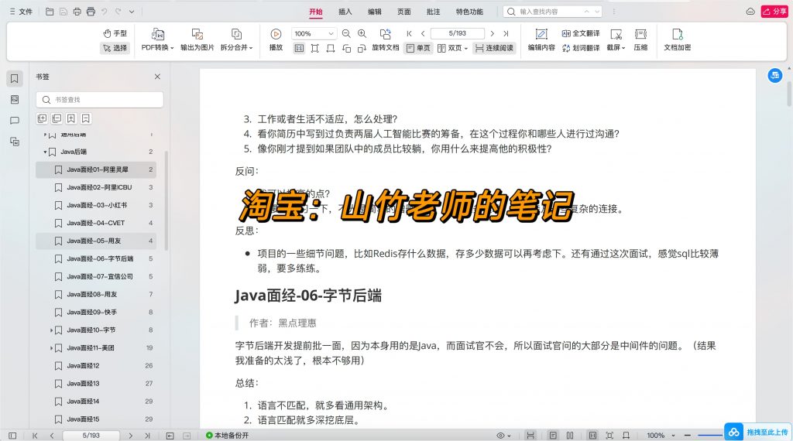Collapse the Java后端 bookmark group

click(45, 152)
